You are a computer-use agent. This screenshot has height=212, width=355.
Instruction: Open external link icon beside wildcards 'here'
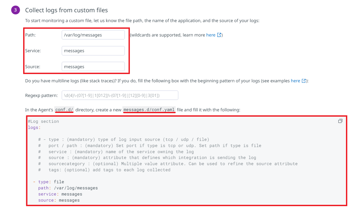point(219,35)
